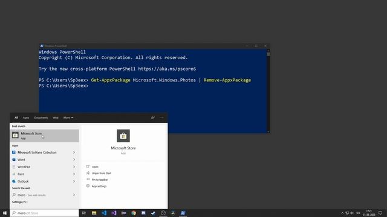Image resolution: width=387 pixels, height=217 pixels.
Task: Click the Word app icon
Action: click(x=14, y=160)
